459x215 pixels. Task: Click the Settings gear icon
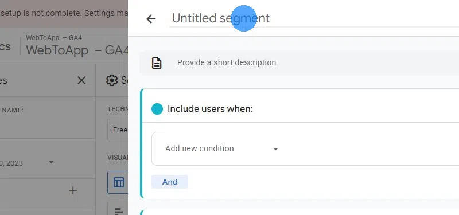111,80
